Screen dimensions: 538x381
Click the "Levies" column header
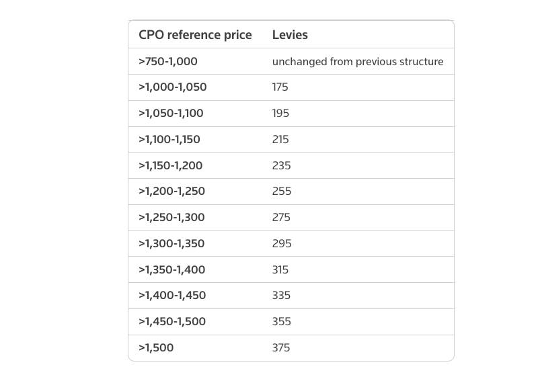290,35
